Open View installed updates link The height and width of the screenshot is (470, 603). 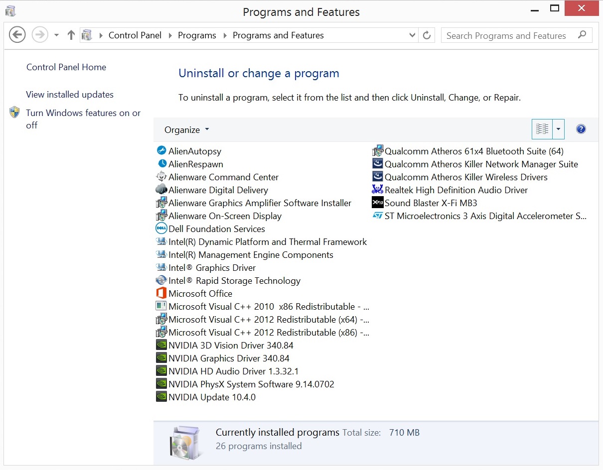click(x=70, y=95)
